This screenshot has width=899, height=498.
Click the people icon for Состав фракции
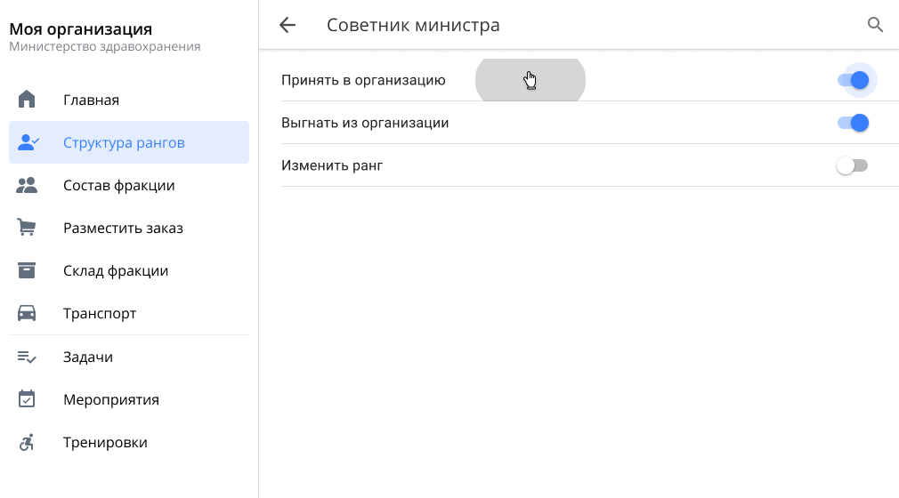tap(27, 185)
